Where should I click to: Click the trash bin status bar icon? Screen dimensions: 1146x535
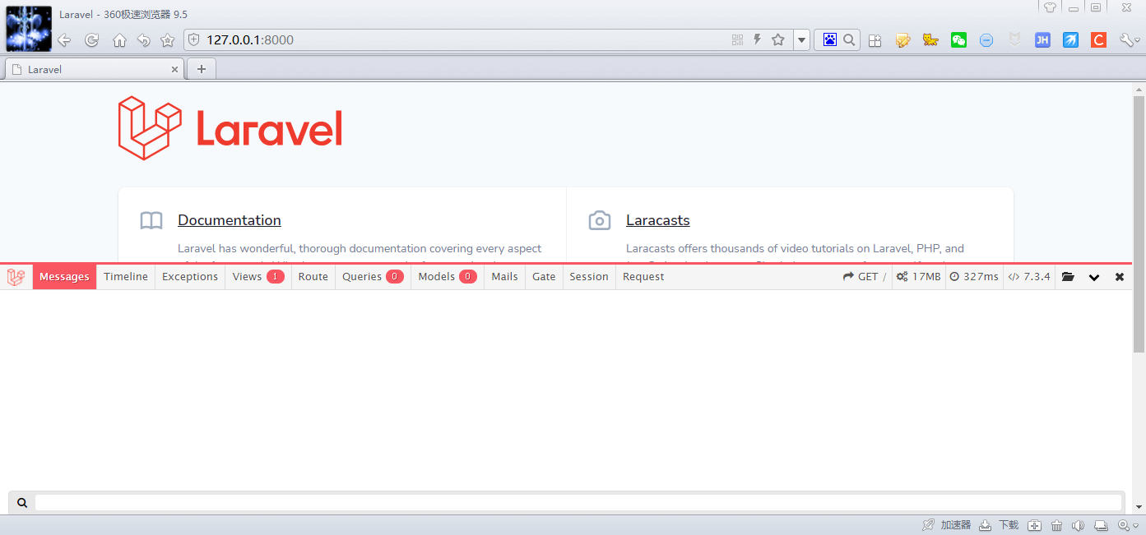1057,525
